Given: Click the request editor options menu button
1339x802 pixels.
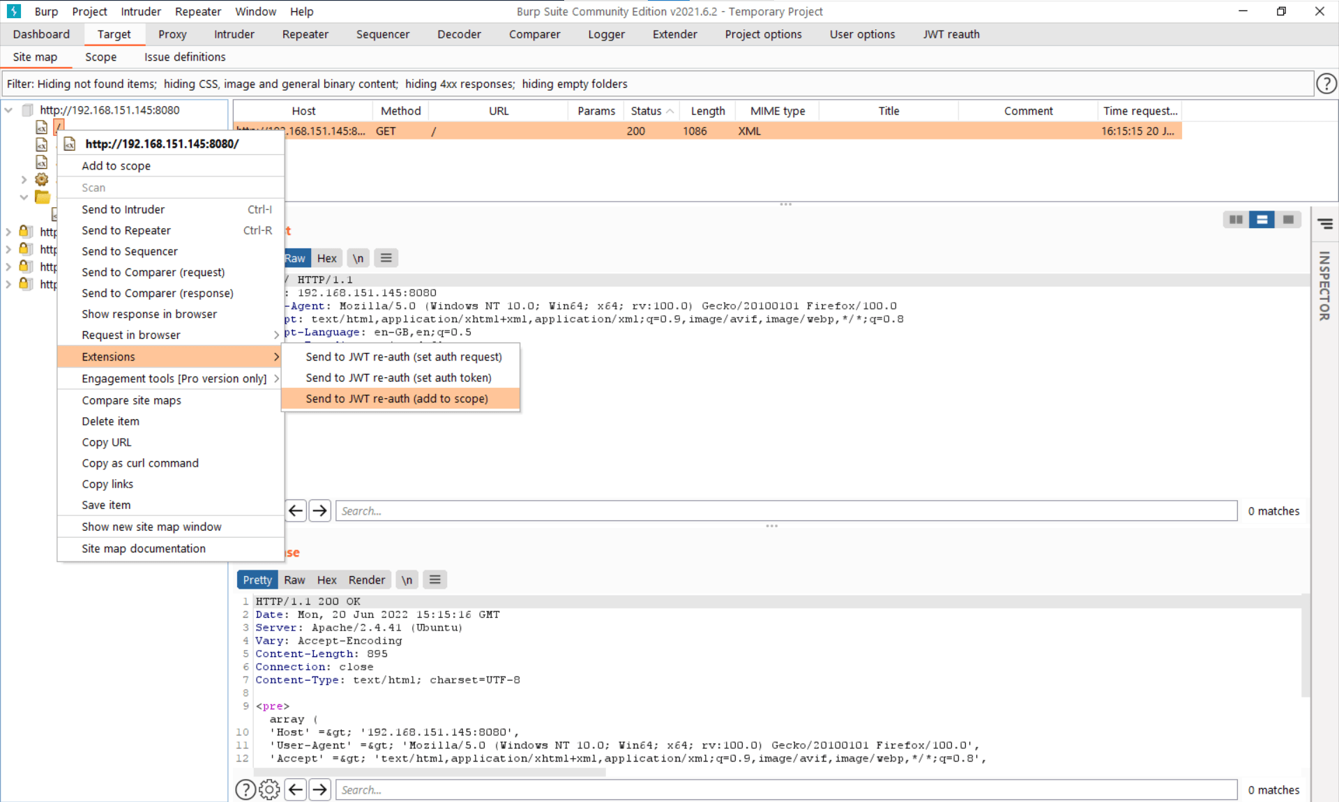Looking at the screenshot, I should click(386, 258).
